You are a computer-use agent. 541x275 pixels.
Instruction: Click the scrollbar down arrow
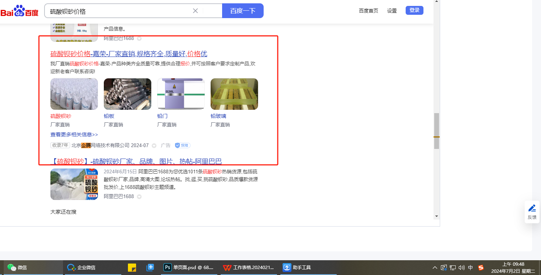[436, 216]
